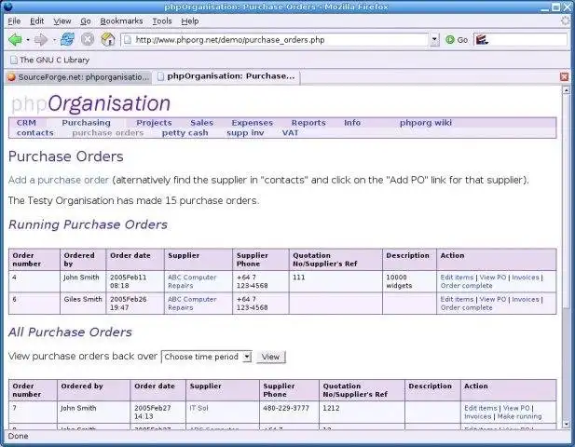This screenshot has width=575, height=447.
Task: Open the Expenses navigation link
Action: (x=253, y=123)
